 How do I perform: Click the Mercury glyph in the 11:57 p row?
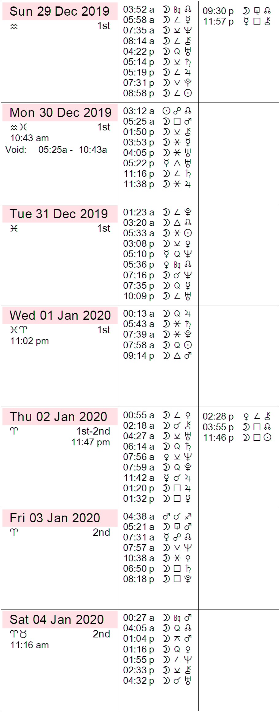pos(246,21)
